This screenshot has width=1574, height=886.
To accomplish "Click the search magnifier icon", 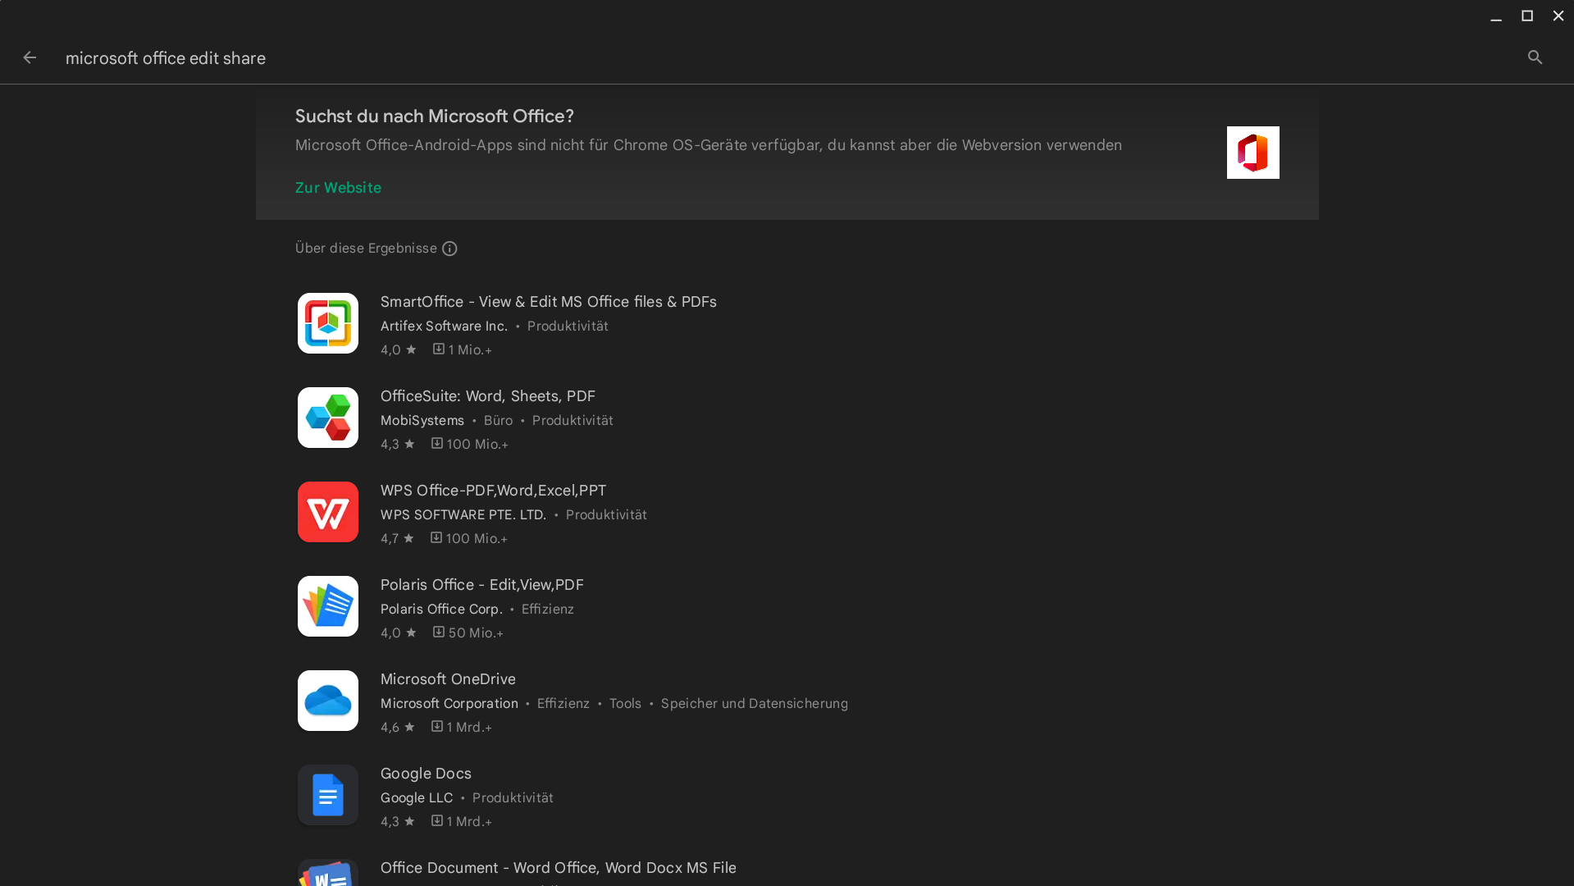I will [x=1535, y=57].
